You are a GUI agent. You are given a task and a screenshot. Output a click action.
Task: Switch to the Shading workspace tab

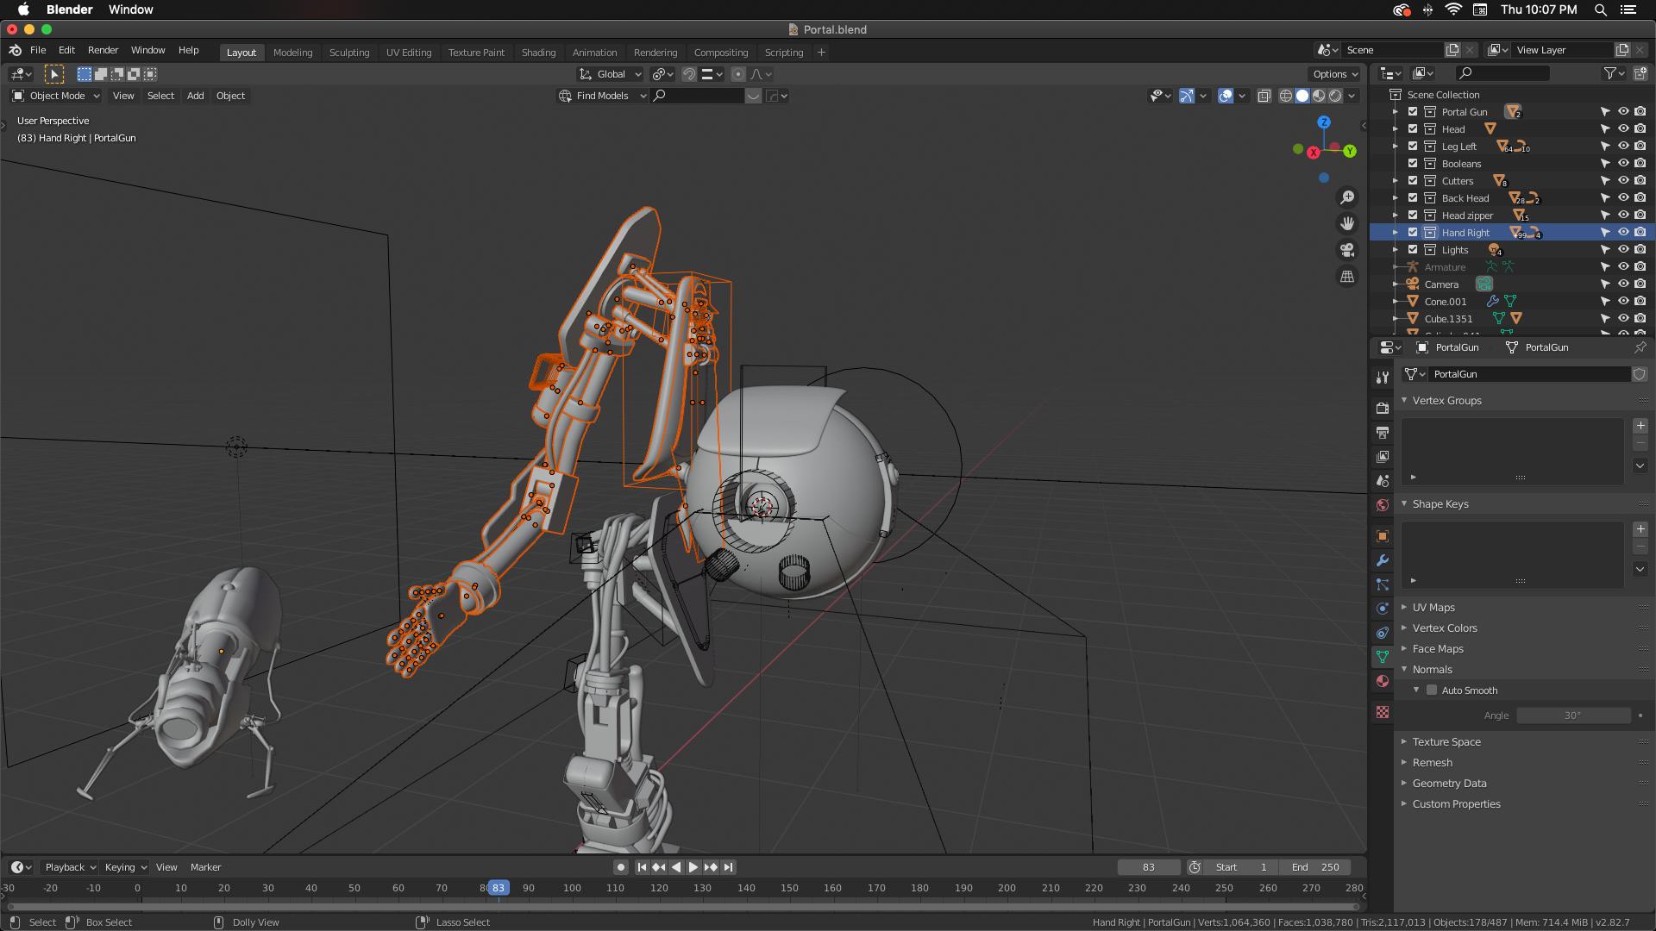[538, 53]
